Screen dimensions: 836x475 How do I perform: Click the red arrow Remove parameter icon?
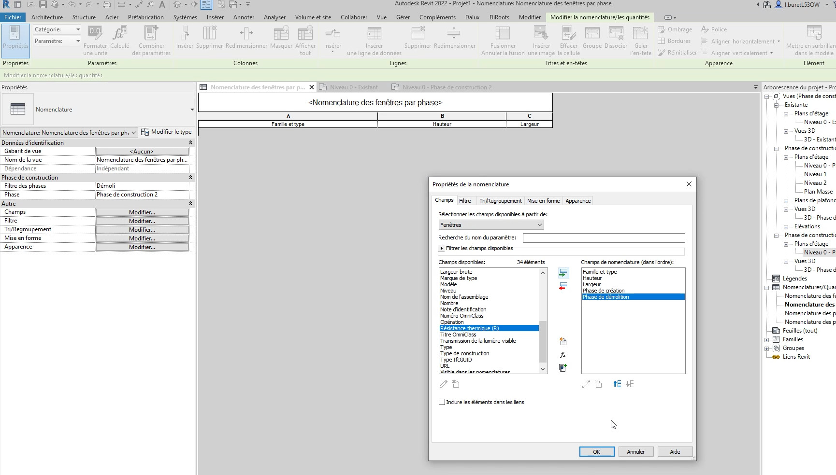563,287
